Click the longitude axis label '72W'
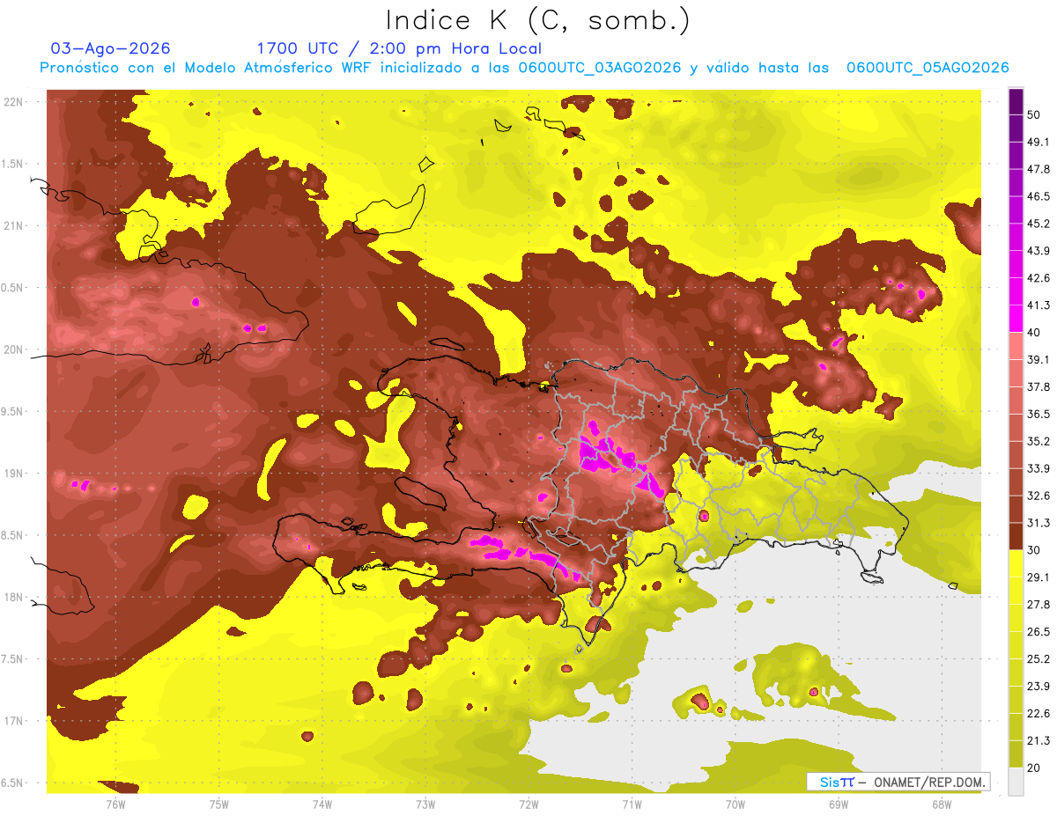Image resolution: width=1057 pixels, height=816 pixels. [x=528, y=804]
